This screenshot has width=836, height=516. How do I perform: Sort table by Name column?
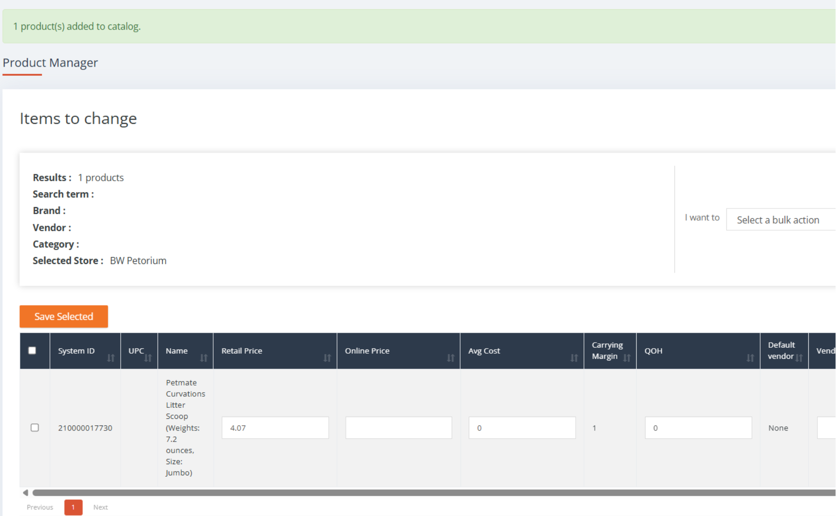pyautogui.click(x=203, y=358)
